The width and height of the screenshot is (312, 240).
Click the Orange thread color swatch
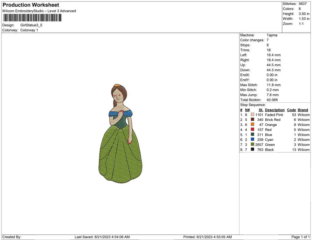[252, 124]
